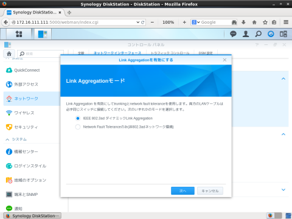Click the Firefox tray icon

(270, 215)
